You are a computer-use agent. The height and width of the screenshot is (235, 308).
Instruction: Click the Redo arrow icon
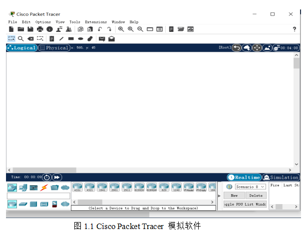pos(109,29)
